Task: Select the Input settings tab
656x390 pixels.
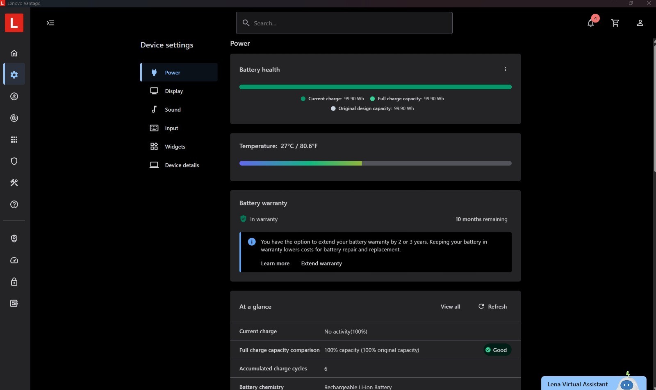Action: click(179, 128)
